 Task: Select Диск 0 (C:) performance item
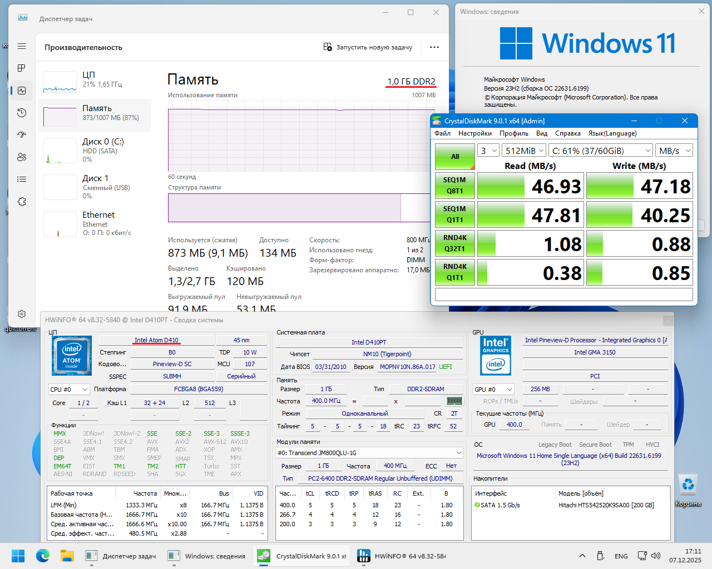pyautogui.click(x=95, y=151)
